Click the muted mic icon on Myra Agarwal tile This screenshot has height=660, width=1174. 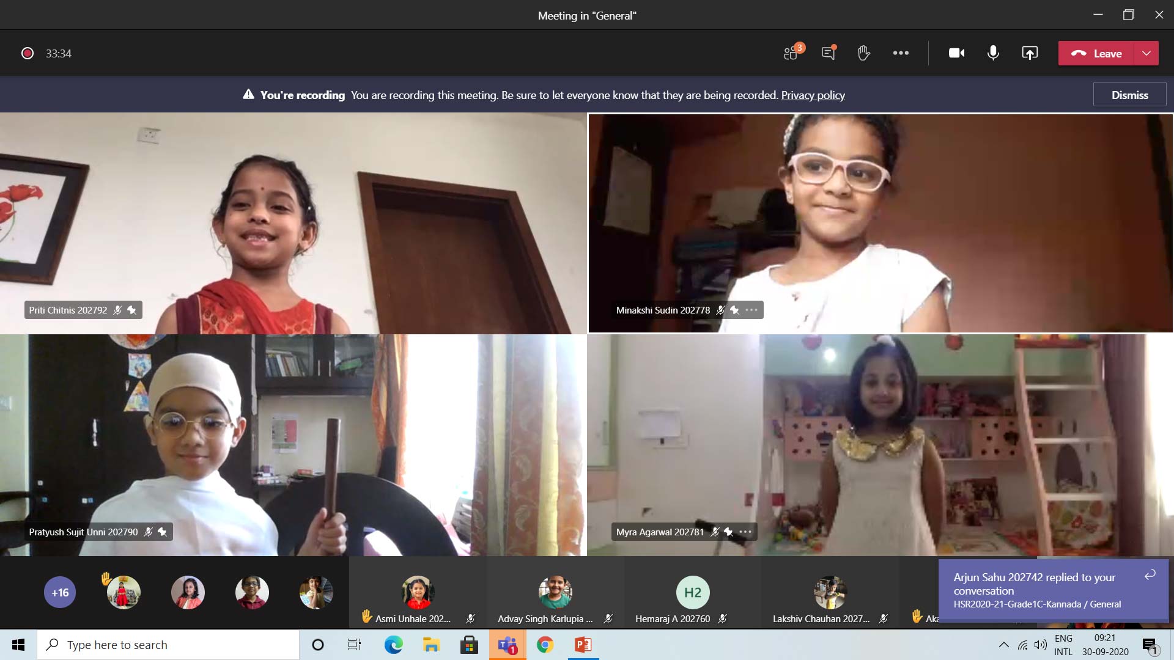pos(715,532)
